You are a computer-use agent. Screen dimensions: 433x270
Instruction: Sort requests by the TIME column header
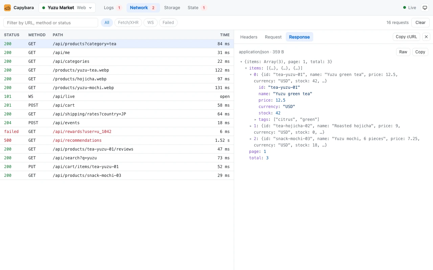(x=225, y=35)
